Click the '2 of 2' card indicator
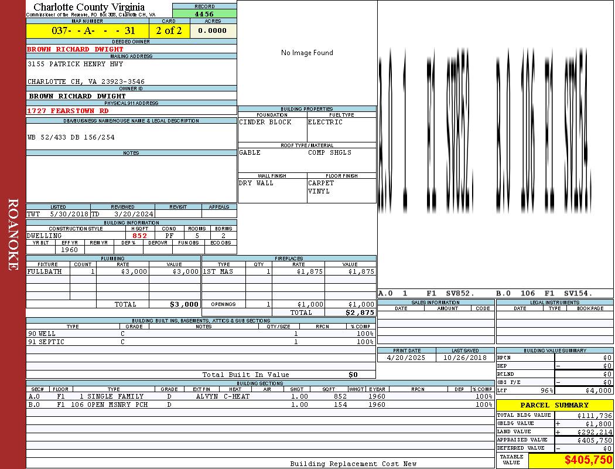This screenshot has width=615, height=469. [169, 30]
